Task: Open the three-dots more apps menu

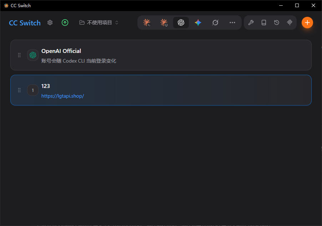Action: tap(232, 23)
